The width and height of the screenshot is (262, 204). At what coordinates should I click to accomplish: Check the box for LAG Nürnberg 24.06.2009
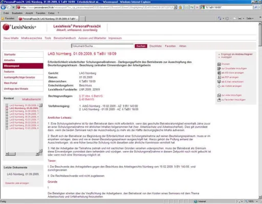[7, 111]
